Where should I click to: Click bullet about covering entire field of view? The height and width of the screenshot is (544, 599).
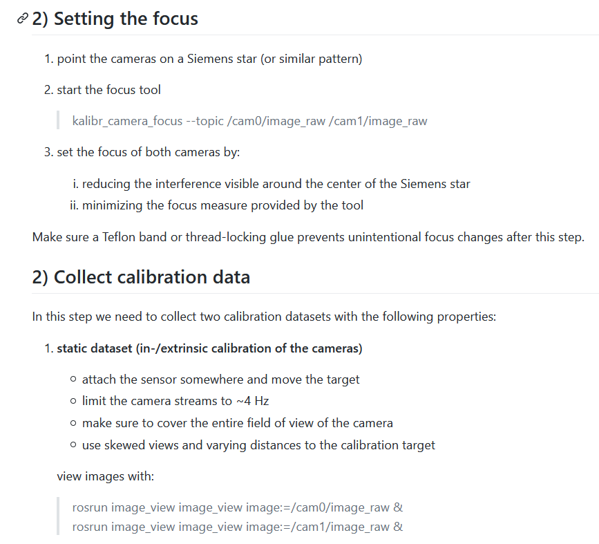click(x=237, y=423)
